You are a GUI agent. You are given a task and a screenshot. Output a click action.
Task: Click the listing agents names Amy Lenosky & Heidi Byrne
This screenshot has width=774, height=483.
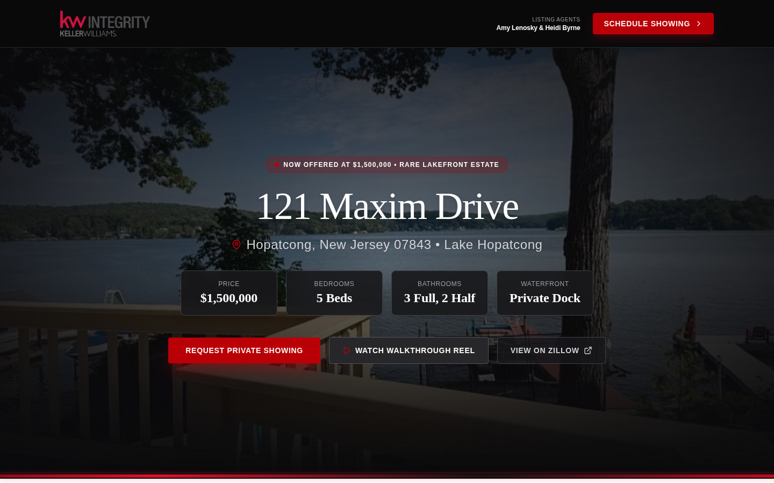click(x=538, y=28)
